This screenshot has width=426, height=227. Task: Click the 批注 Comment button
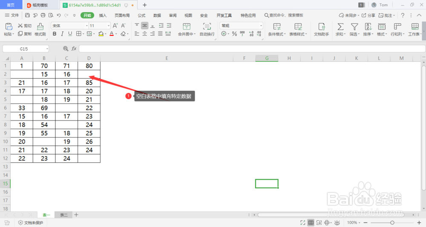387,15
